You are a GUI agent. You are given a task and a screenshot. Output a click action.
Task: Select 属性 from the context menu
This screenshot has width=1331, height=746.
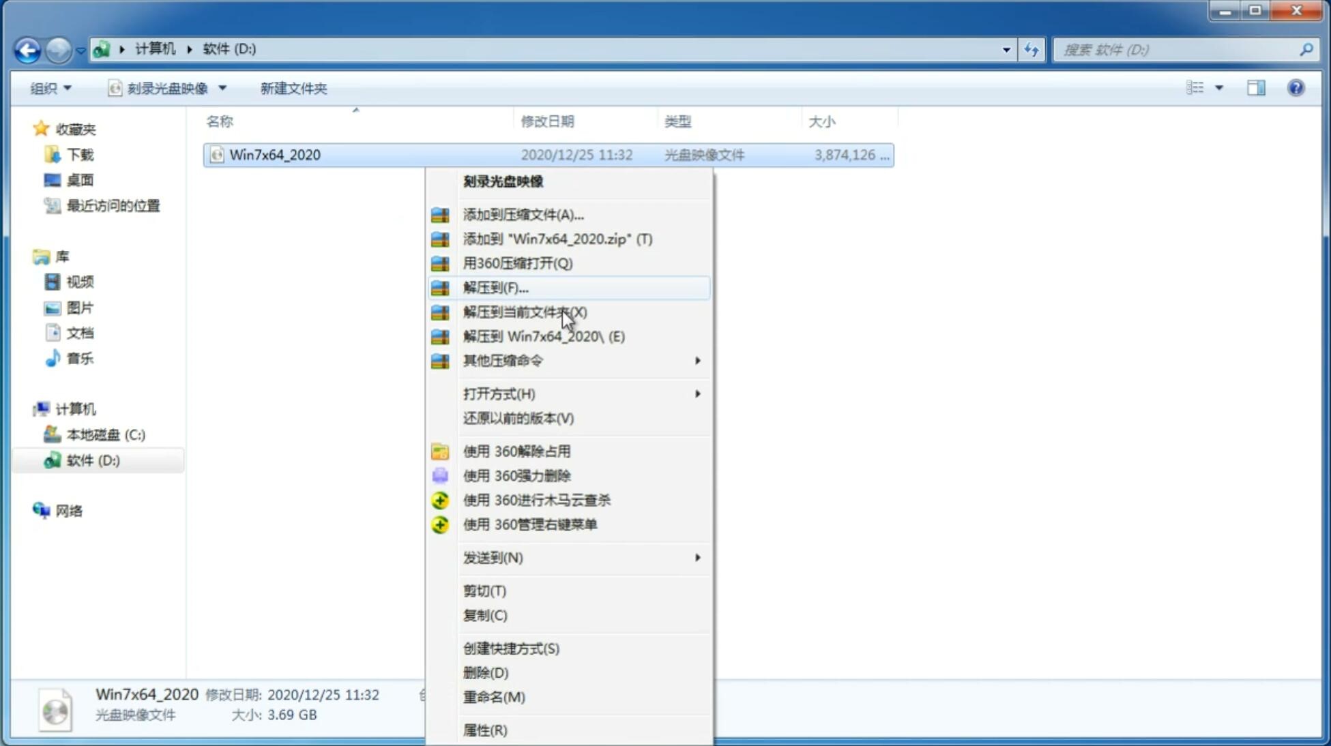484,730
